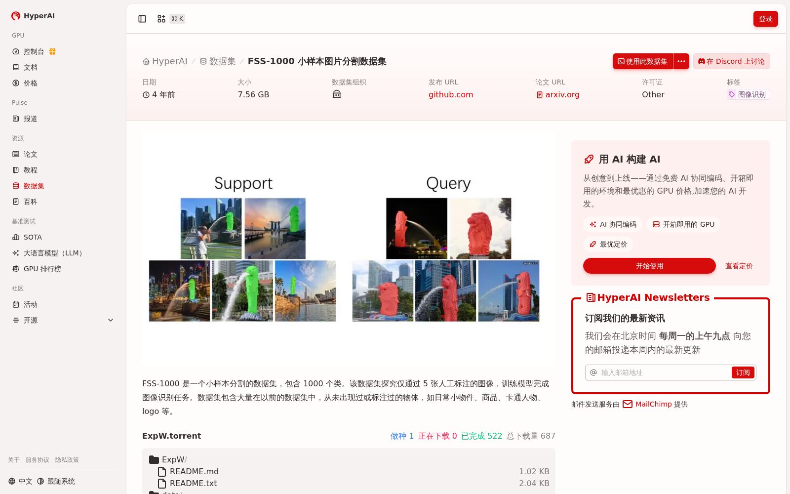Open the arxiv.org paper URL
The width and height of the screenshot is (790, 494).
(558, 94)
